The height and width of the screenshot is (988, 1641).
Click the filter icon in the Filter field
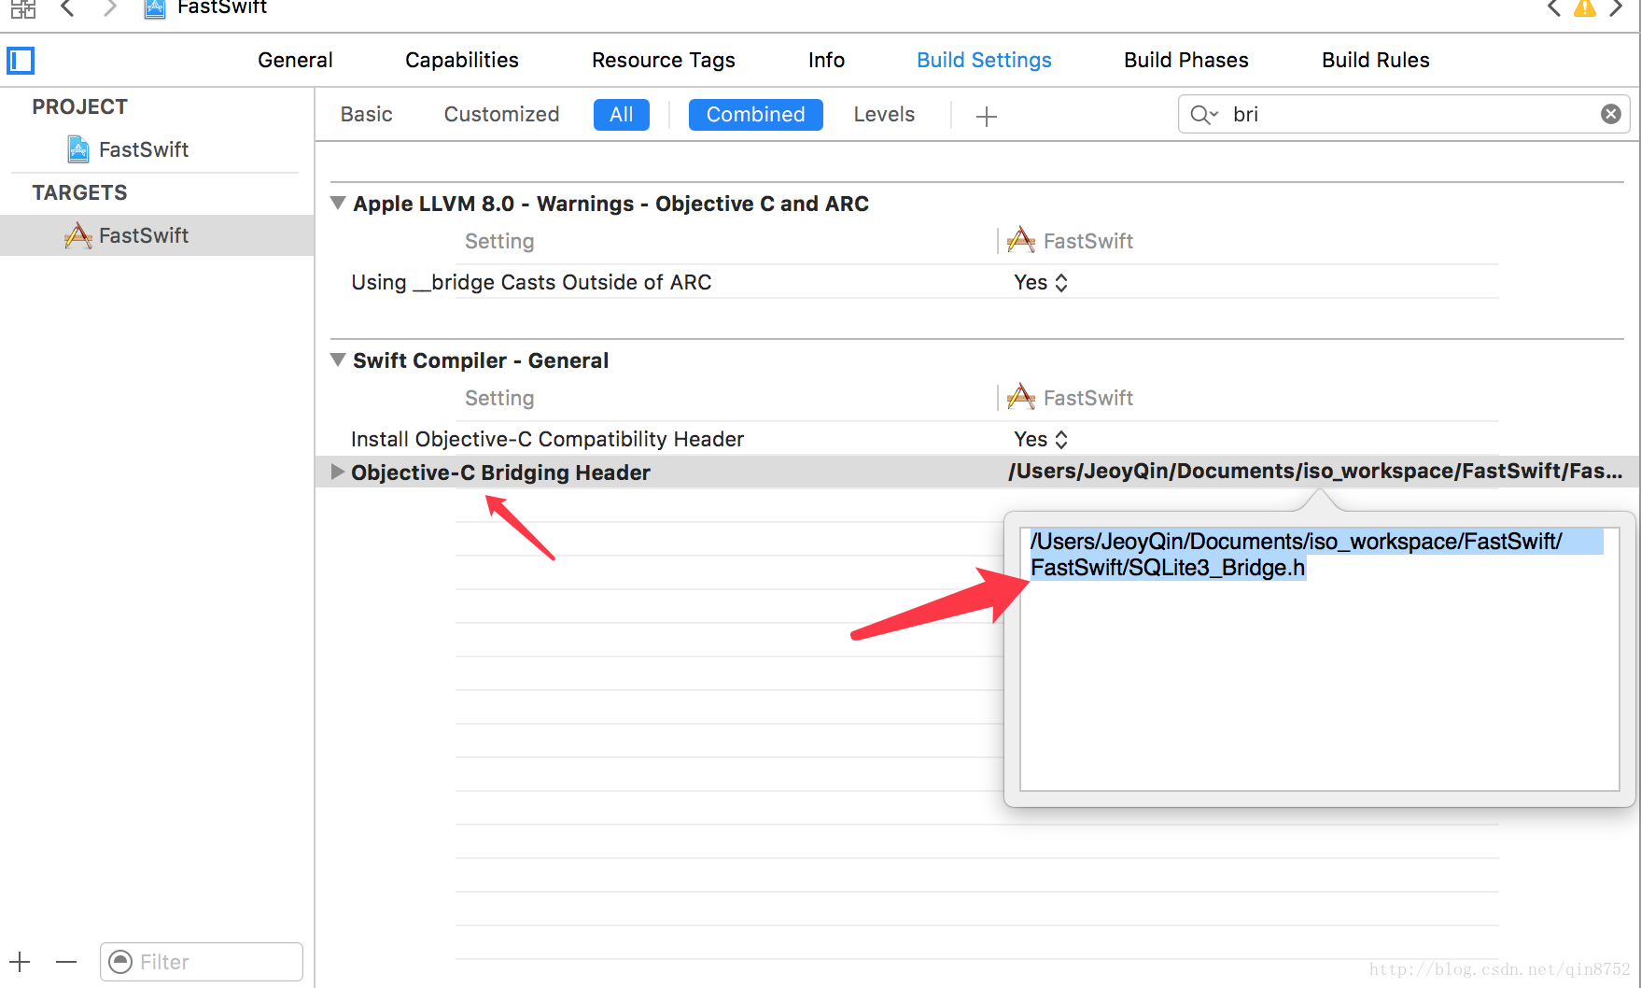pos(120,962)
